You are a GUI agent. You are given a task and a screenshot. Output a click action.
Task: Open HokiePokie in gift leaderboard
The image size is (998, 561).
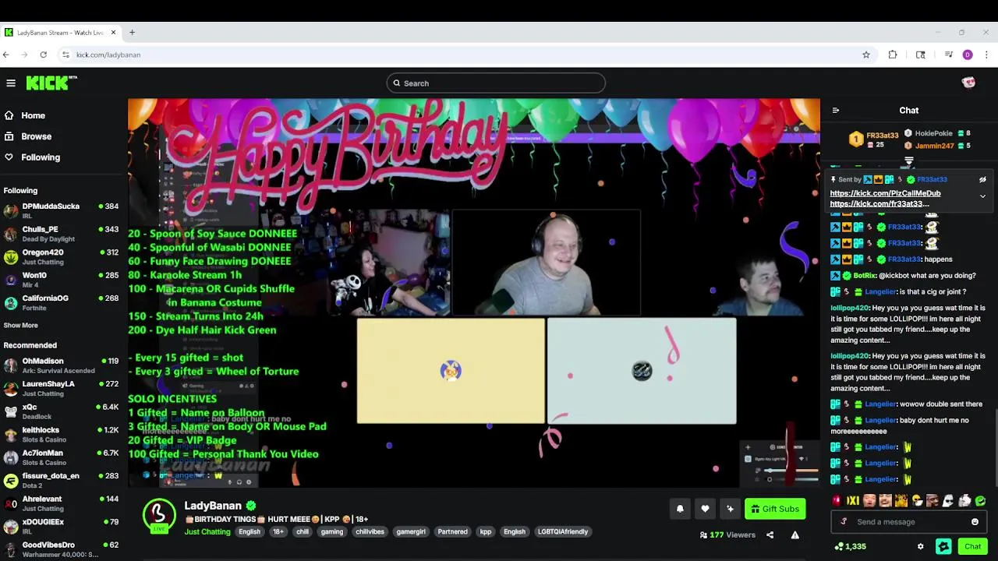934,133
